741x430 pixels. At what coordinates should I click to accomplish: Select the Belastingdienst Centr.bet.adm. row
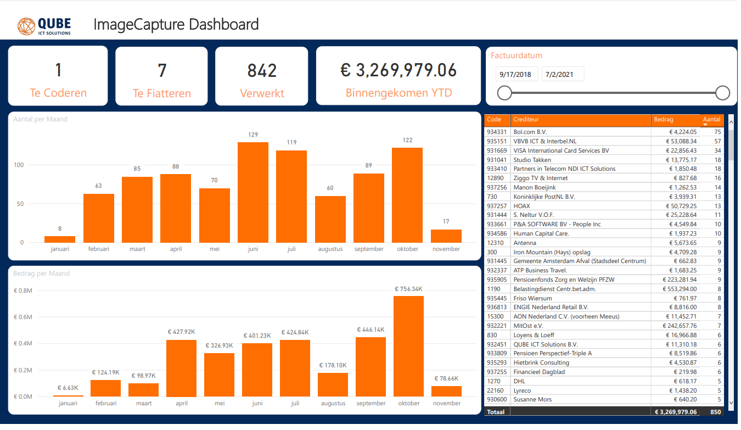(604, 289)
